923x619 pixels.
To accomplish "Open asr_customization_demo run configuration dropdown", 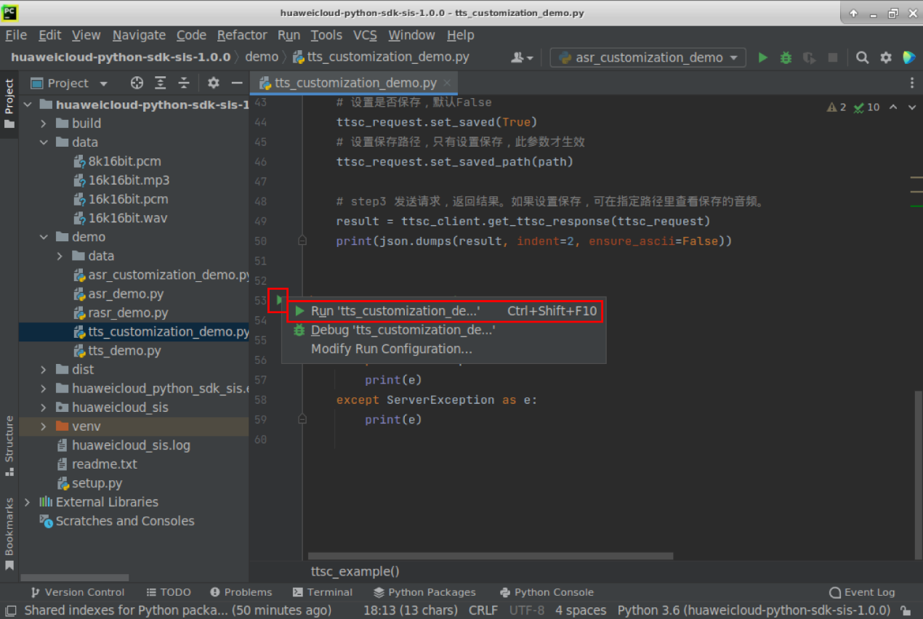I will click(x=648, y=57).
